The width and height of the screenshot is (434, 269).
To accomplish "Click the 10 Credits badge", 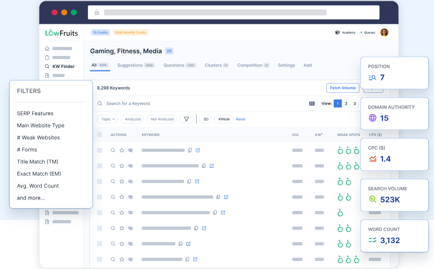I will pos(100,32).
